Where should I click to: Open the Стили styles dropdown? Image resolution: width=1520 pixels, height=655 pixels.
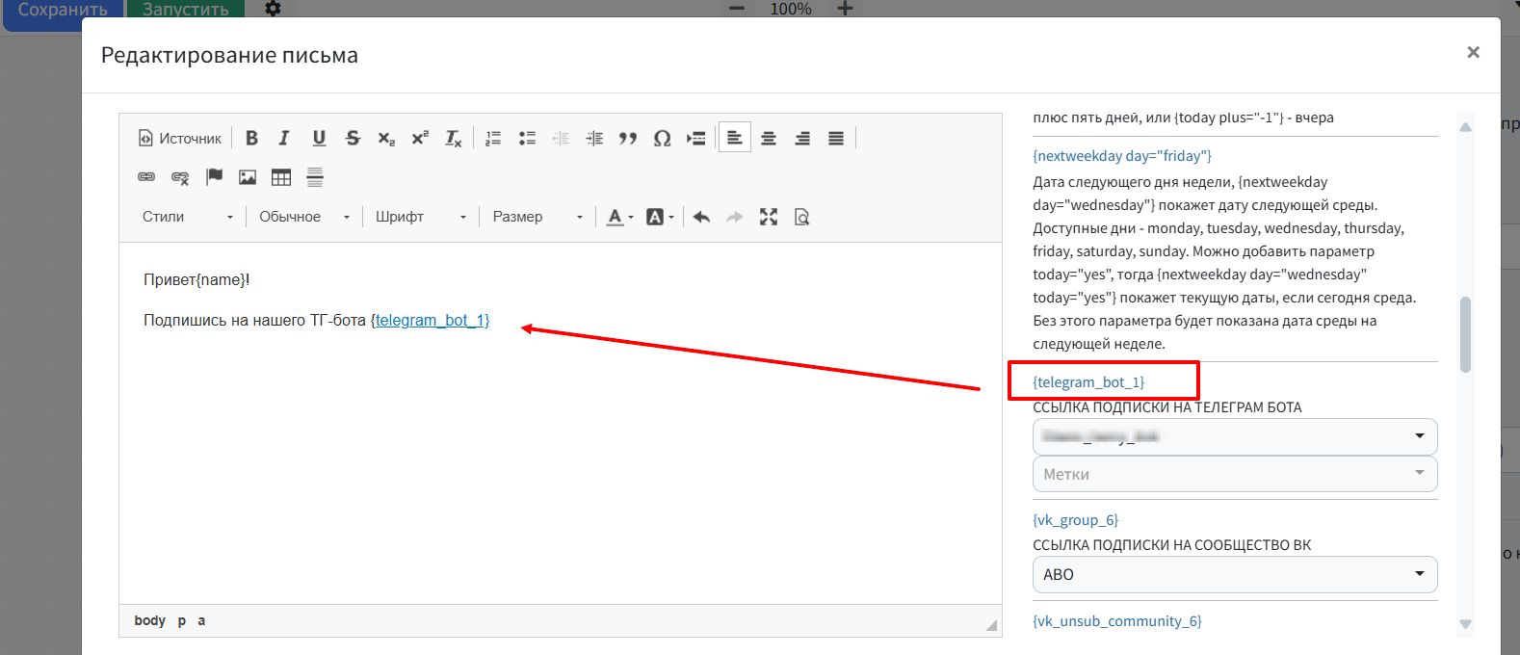pyautogui.click(x=188, y=217)
